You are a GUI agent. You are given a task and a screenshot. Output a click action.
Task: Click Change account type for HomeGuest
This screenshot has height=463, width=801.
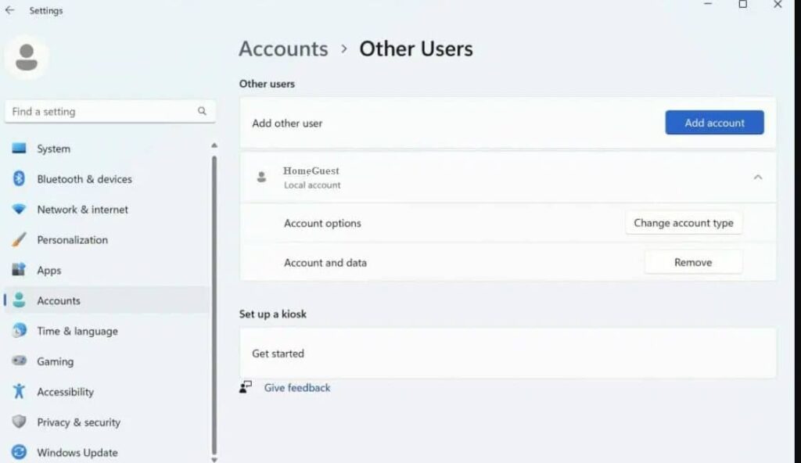tap(684, 223)
